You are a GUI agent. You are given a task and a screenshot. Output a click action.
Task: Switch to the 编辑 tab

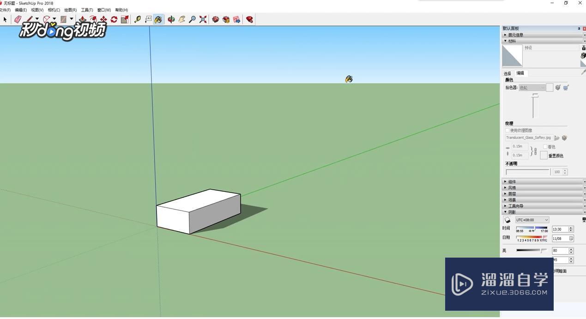[520, 73]
